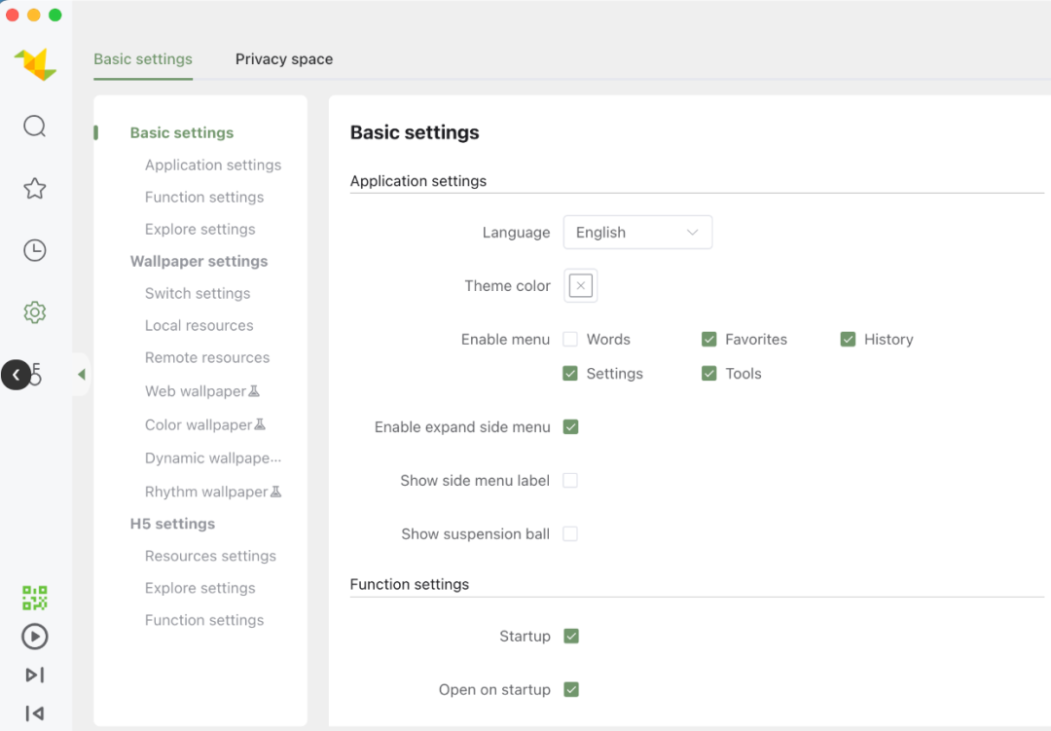Select Basic settings heading in sidebar

(182, 132)
